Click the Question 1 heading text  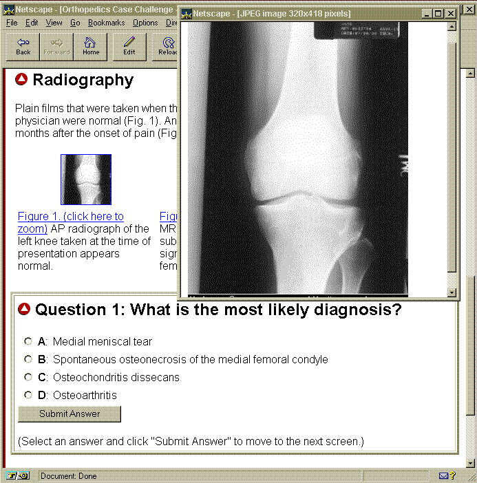pos(218,310)
